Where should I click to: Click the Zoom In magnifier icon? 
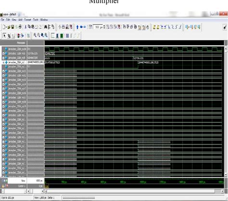tap(35, 35)
